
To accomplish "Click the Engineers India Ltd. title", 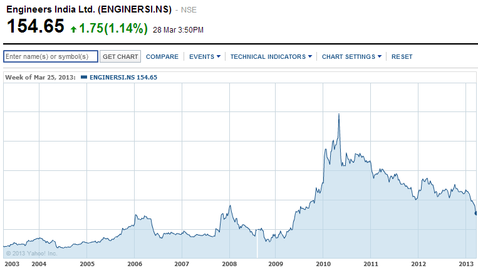I will coord(89,9).
